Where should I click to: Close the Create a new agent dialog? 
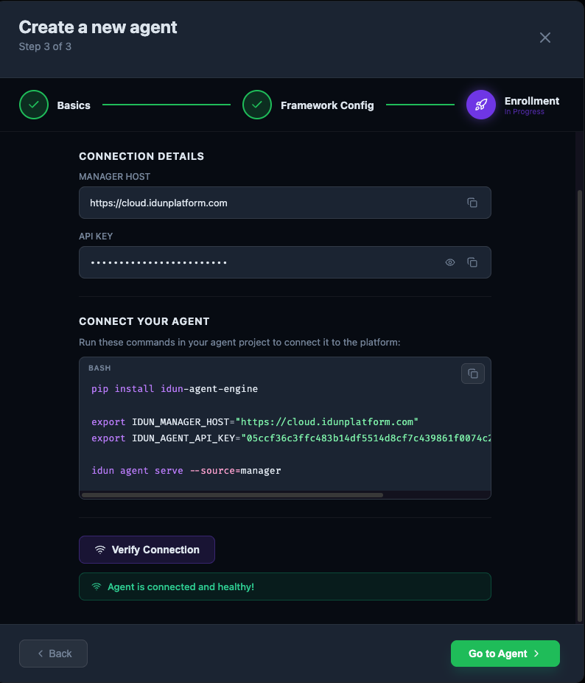point(544,38)
